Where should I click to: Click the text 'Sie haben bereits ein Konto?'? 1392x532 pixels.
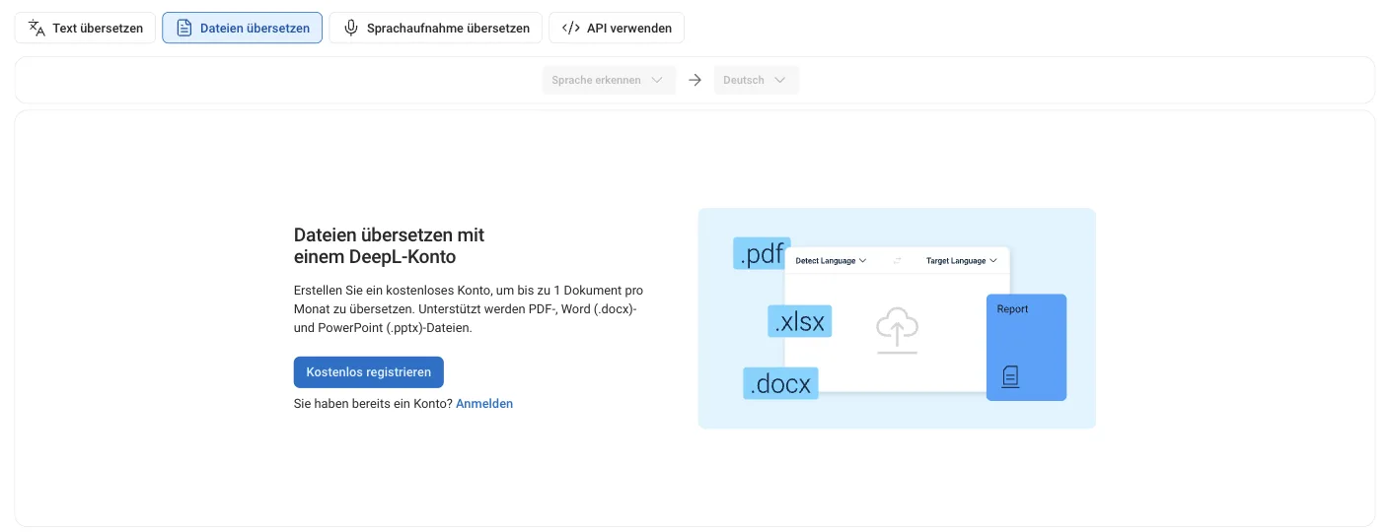[x=373, y=404]
